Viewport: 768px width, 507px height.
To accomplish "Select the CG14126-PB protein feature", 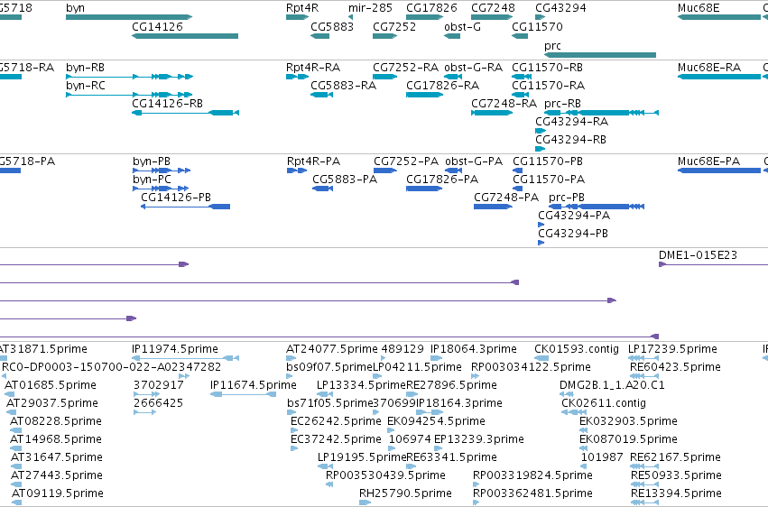I will click(186, 207).
